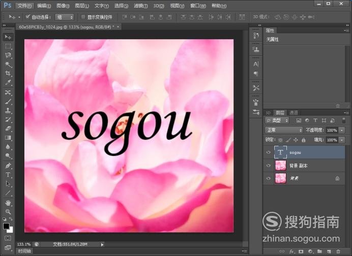Open fill slider dropdown arrow

342,140
